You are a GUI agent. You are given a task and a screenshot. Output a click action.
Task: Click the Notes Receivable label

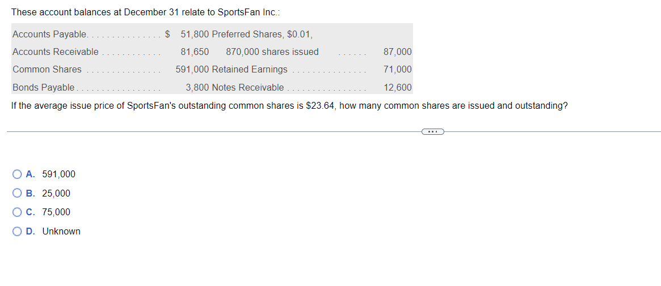tap(248, 87)
